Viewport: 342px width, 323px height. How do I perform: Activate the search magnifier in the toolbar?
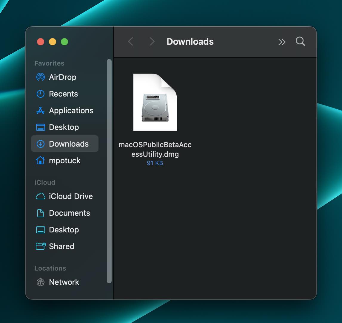(300, 42)
